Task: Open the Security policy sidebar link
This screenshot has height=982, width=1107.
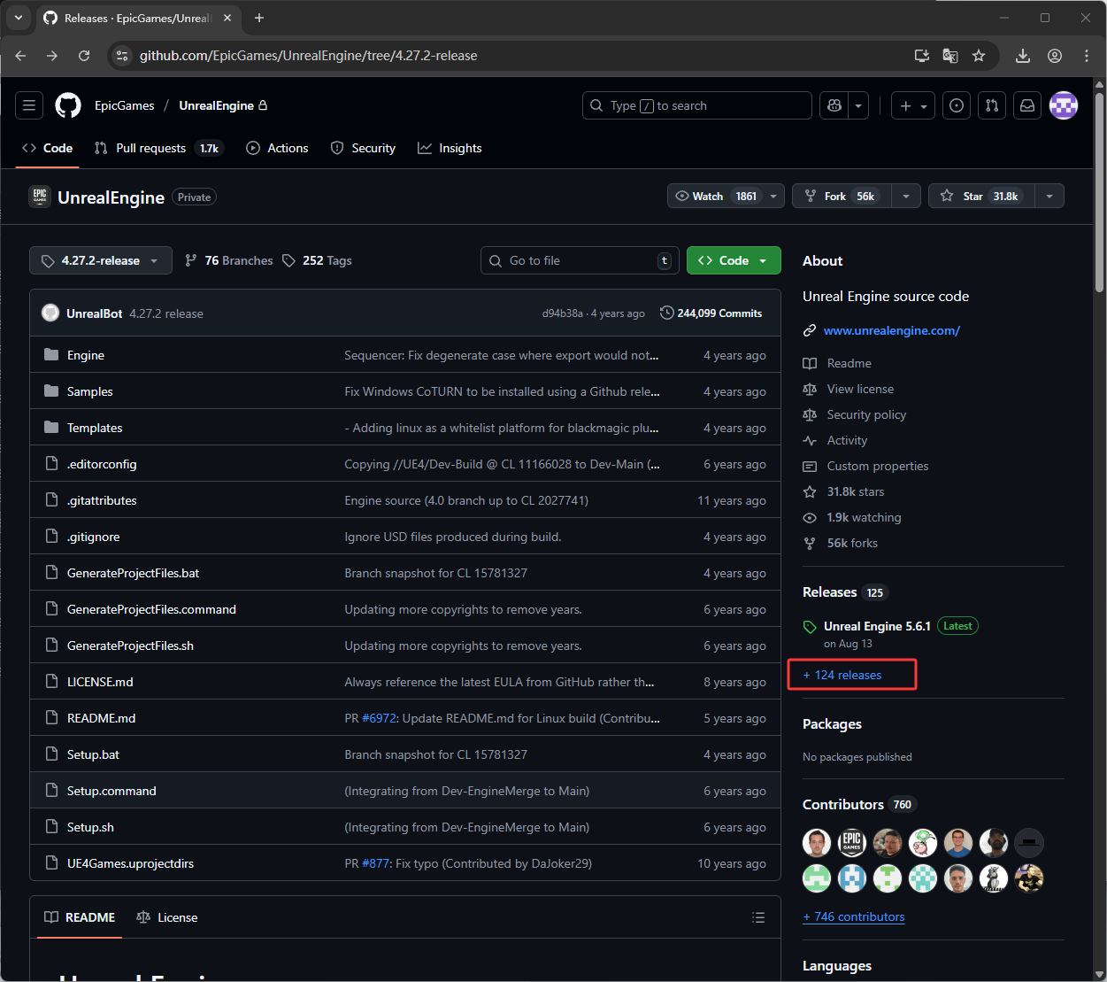Action: pyautogui.click(x=855, y=414)
